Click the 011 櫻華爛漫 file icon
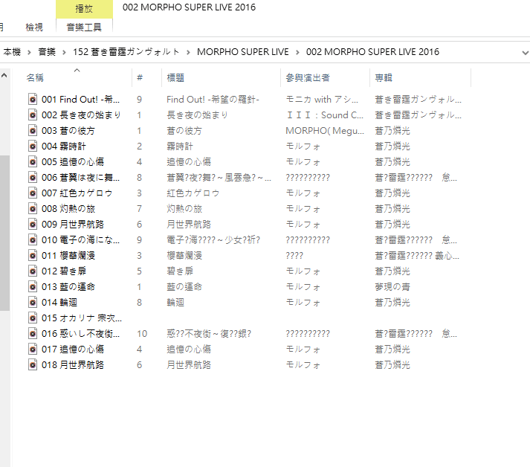 (x=33, y=255)
